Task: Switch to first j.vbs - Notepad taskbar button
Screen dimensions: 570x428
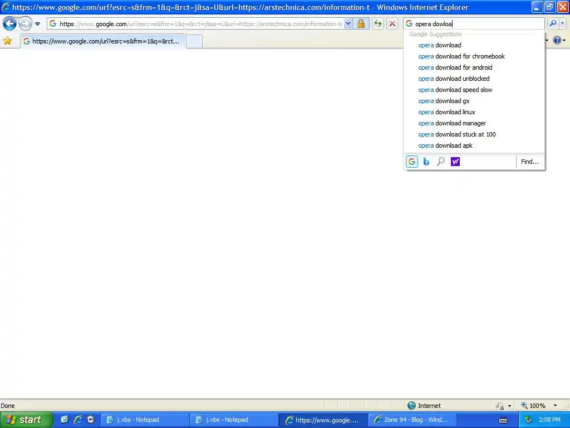Action: 144,420
